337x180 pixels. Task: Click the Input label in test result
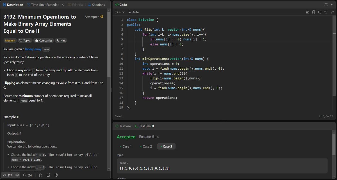coord(120,155)
